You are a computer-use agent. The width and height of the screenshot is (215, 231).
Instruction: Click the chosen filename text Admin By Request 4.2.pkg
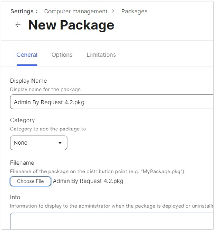click(x=88, y=181)
